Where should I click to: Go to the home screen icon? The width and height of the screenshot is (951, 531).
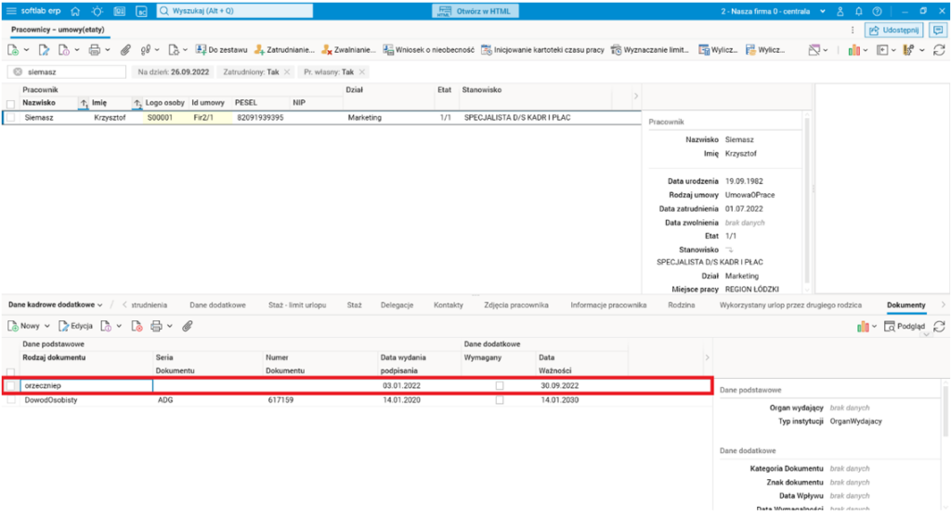[x=75, y=11]
